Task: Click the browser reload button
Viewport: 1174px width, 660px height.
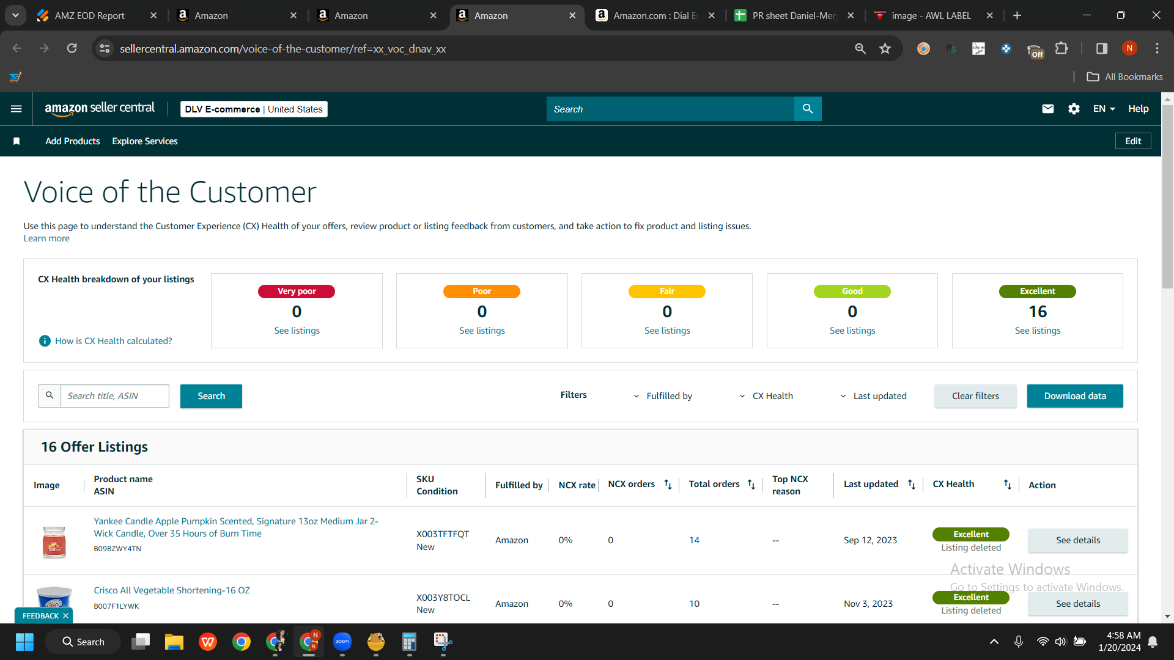Action: (x=72, y=48)
